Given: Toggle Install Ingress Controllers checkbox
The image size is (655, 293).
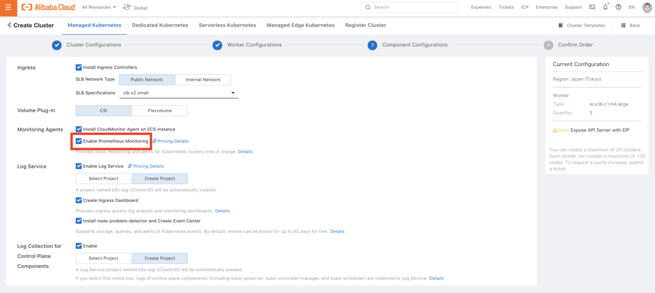Looking at the screenshot, I should [x=79, y=67].
